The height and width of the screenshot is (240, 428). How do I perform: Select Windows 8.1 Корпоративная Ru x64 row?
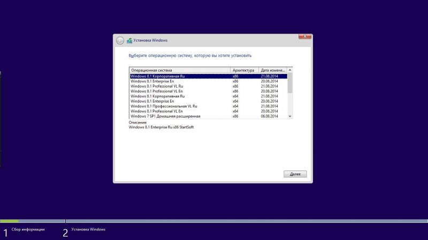tap(209, 96)
